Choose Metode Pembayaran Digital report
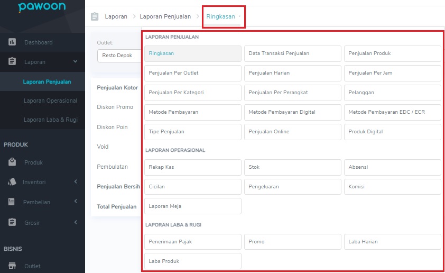The image size is (445, 273). coord(293,112)
